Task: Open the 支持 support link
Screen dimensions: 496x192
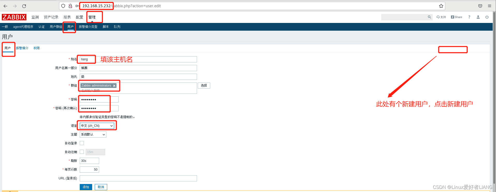Action: pyautogui.click(x=441, y=17)
